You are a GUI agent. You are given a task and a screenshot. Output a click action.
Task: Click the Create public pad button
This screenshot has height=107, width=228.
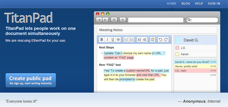coord(31,81)
